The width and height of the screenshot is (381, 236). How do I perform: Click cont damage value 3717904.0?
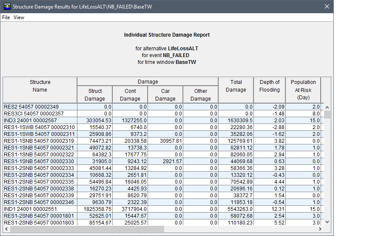tap(134, 209)
